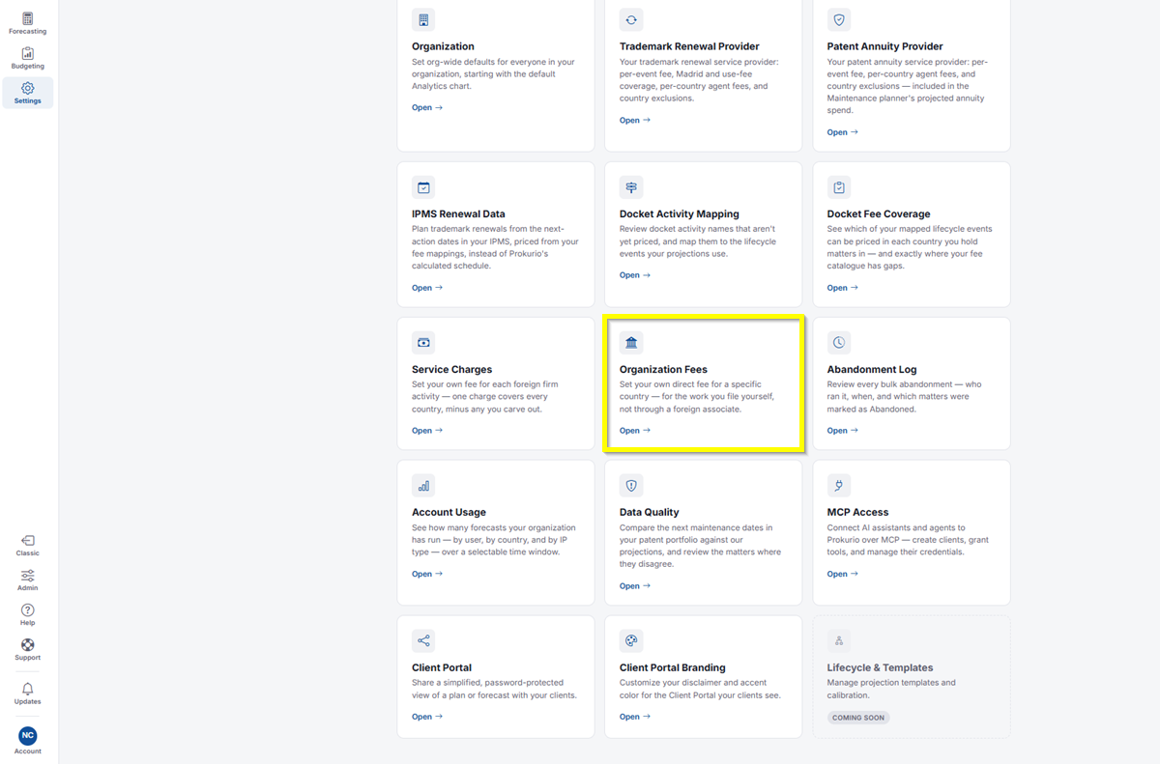The image size is (1160, 764).
Task: Open link under Account Usage
Action: click(x=427, y=574)
